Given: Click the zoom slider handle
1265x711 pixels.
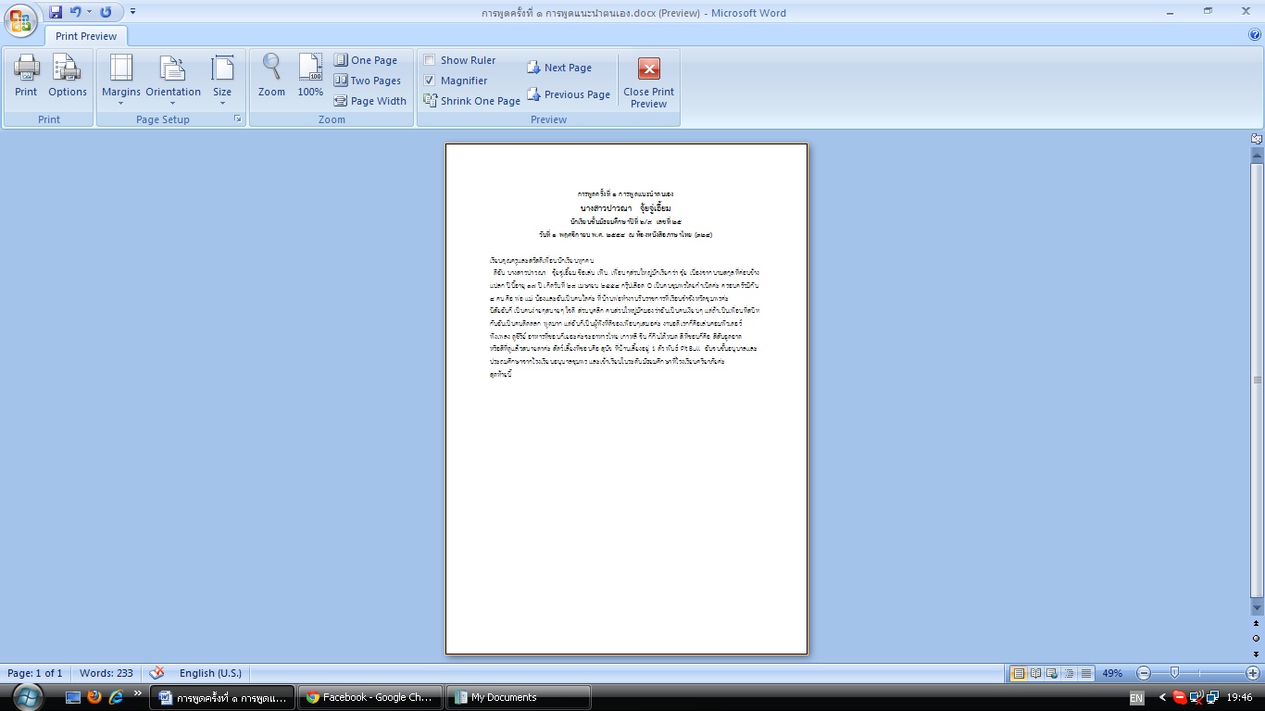Looking at the screenshot, I should [x=1174, y=673].
